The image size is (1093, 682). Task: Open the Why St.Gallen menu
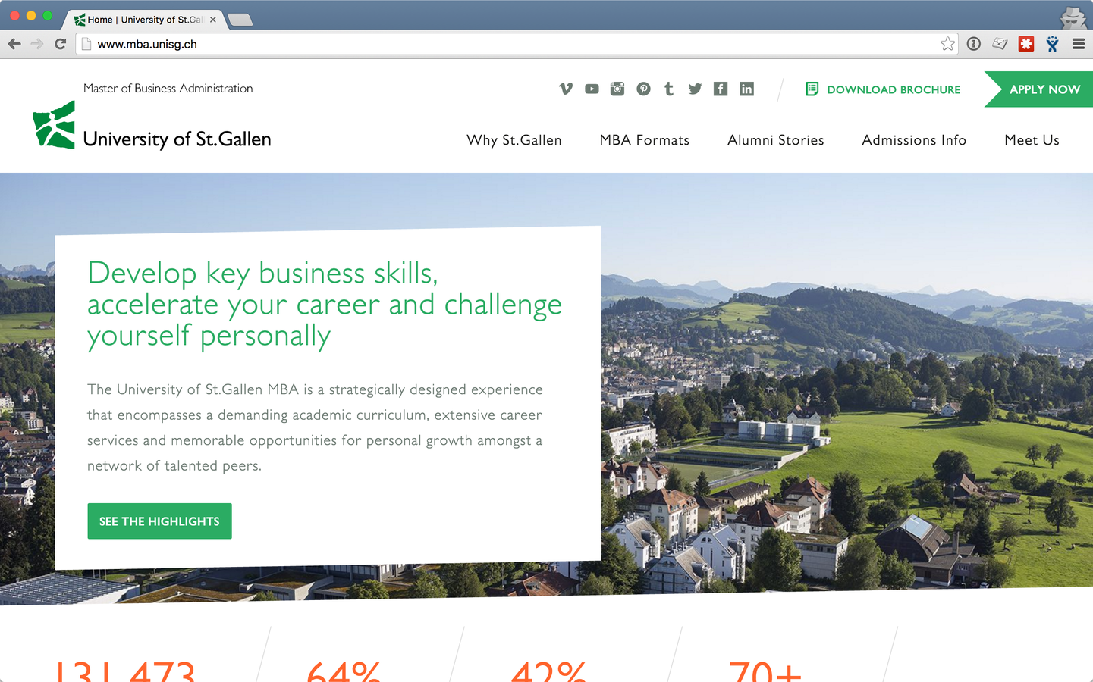tap(514, 140)
